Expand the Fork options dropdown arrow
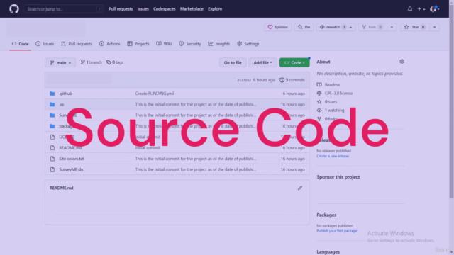This screenshot has width=454, height=255. (x=392, y=27)
